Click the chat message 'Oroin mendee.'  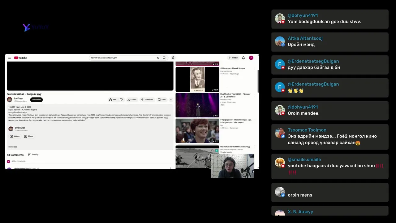point(303,113)
